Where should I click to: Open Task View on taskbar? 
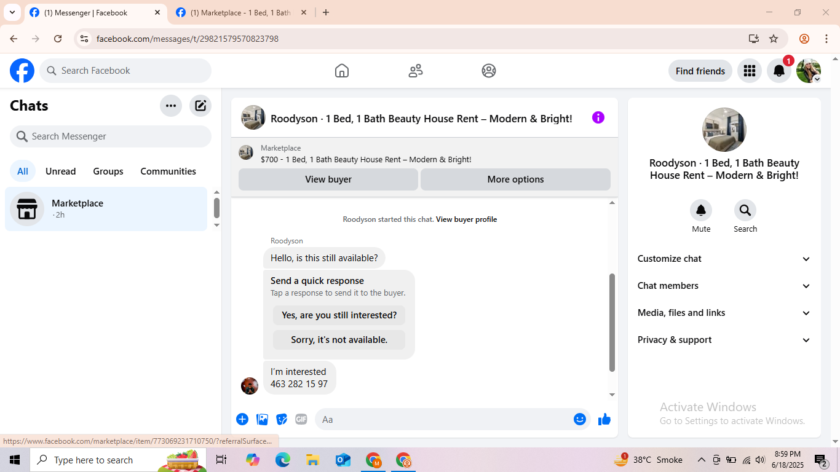(221, 460)
